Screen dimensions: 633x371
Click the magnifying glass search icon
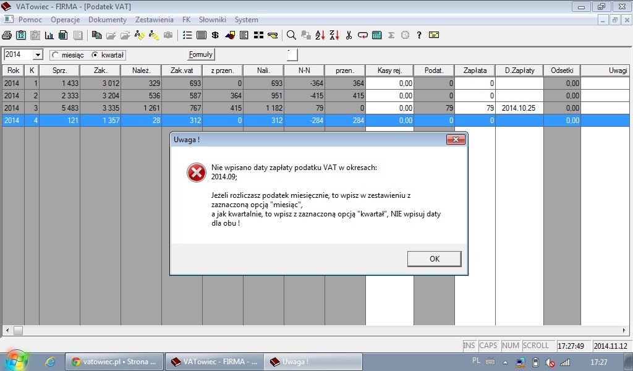pos(291,35)
